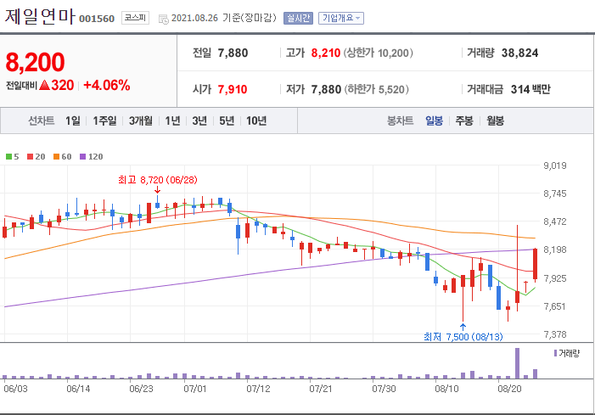Click the 08/20 date axis label

(509, 389)
